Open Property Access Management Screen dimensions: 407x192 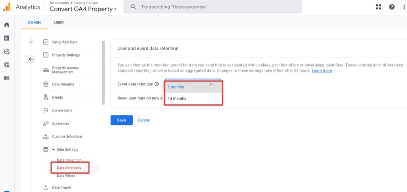click(66, 70)
